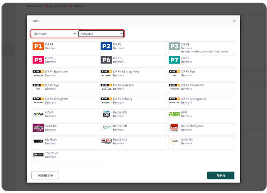Screen dimensions: 267x193
Task: Select the teal P7 station logo
Action: [174, 60]
